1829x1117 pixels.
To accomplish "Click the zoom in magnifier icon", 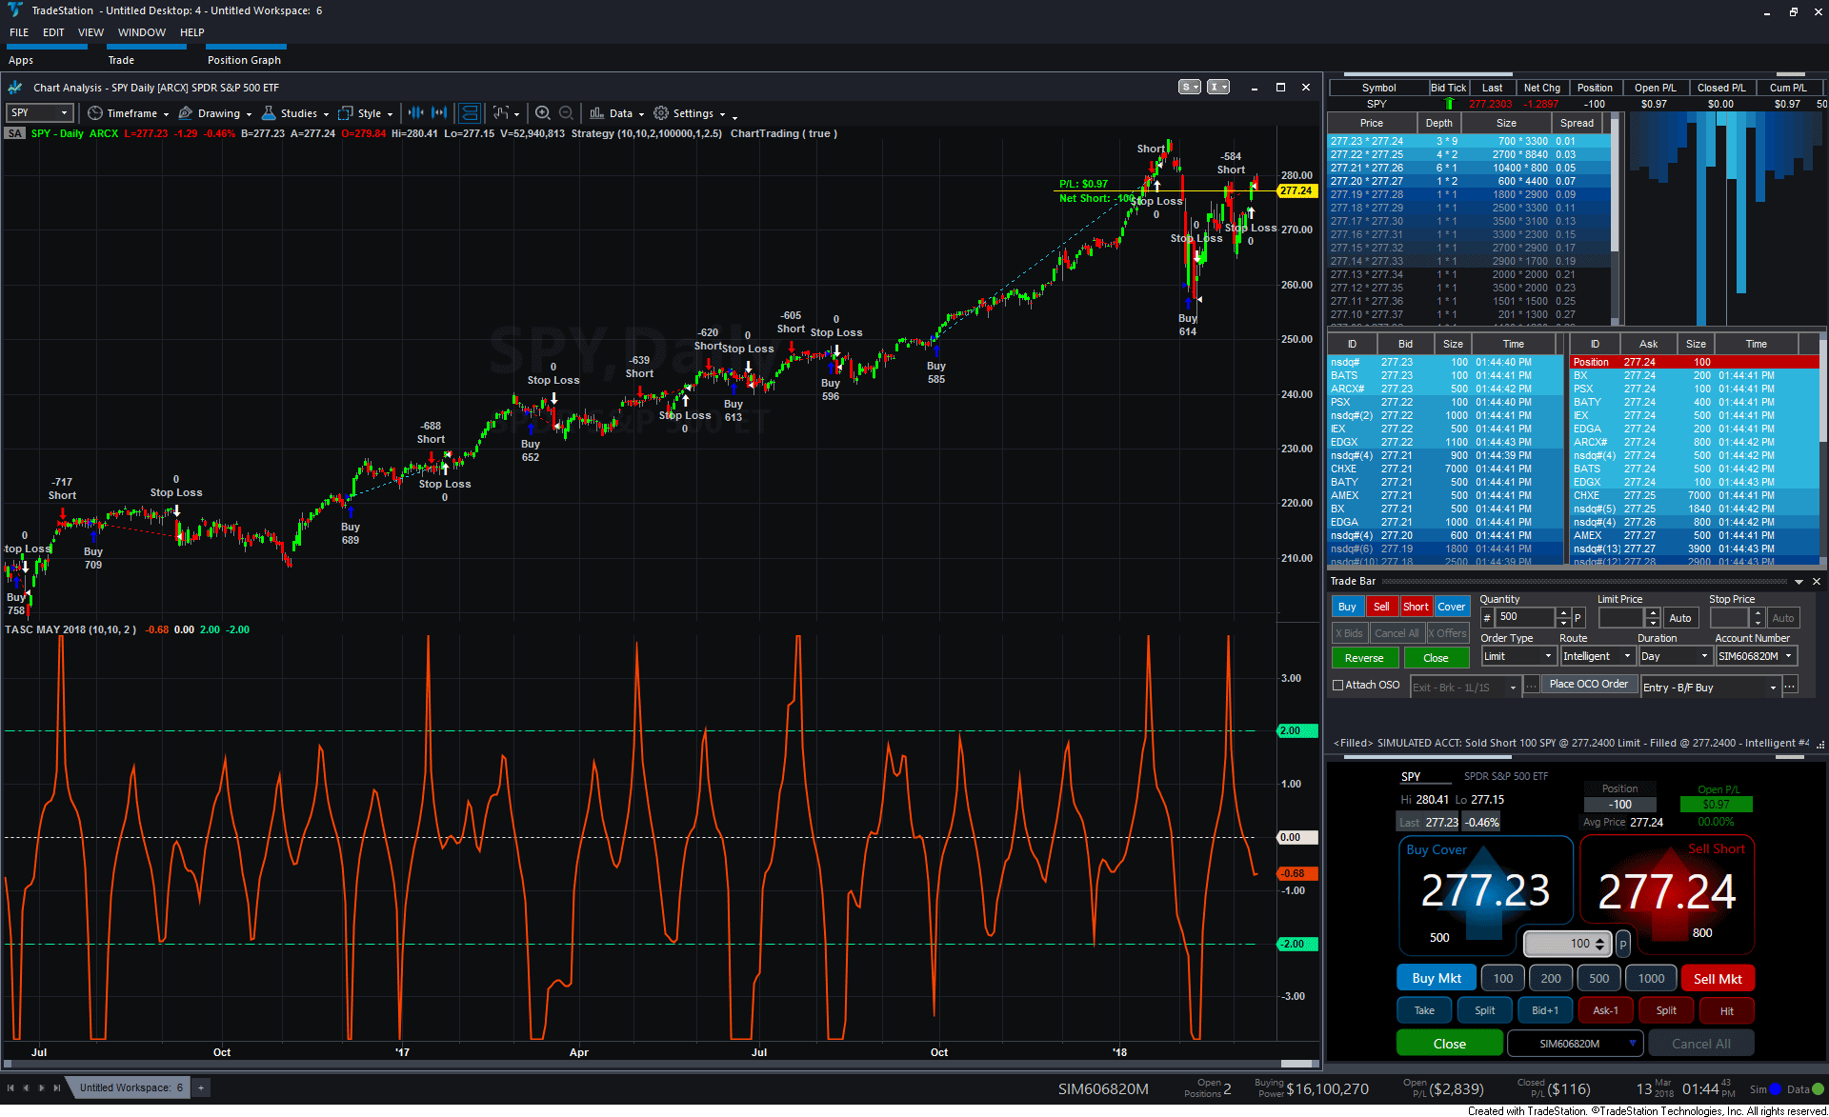I will pos(543,113).
